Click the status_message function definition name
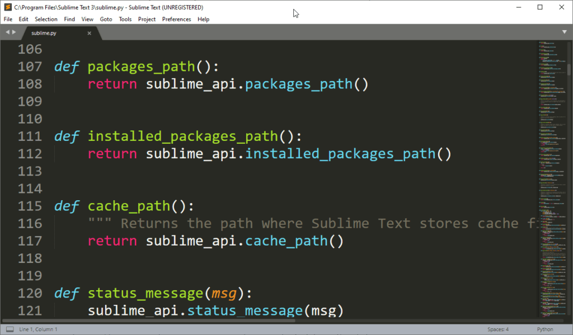This screenshot has height=335, width=573. 145,294
